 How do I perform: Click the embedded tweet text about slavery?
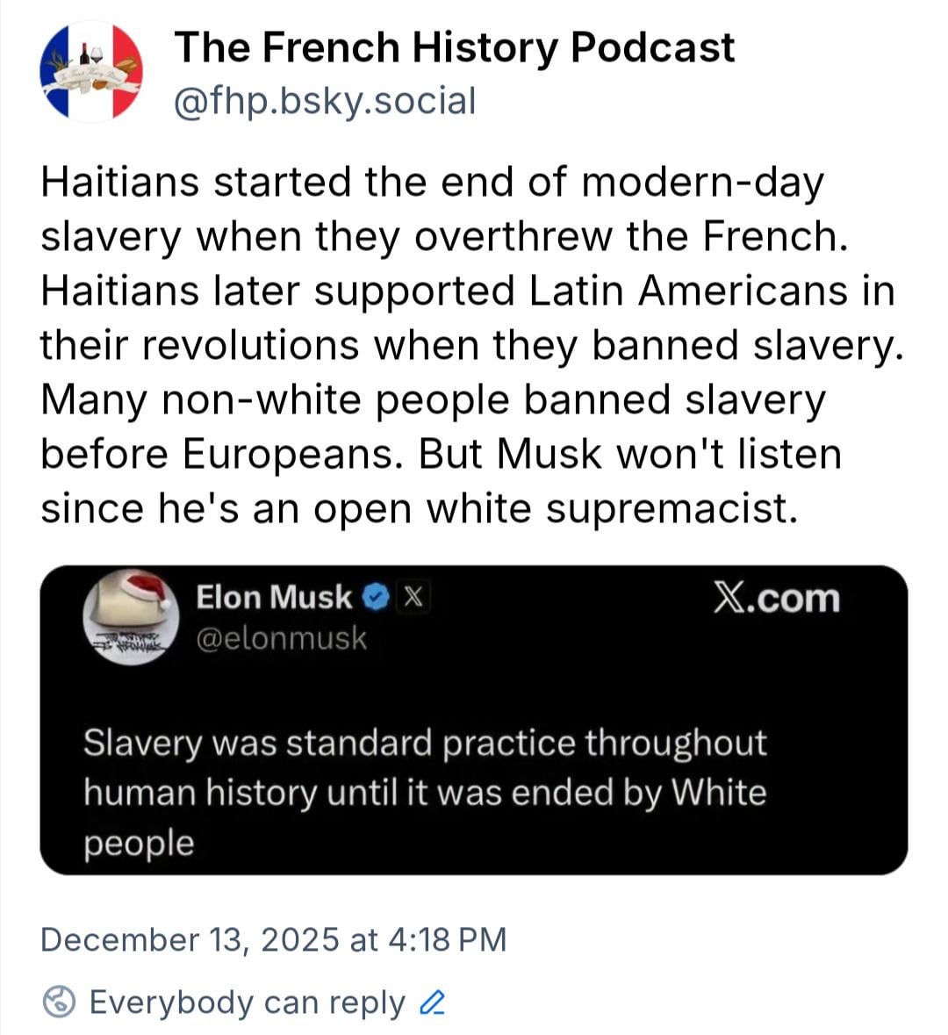[425, 792]
